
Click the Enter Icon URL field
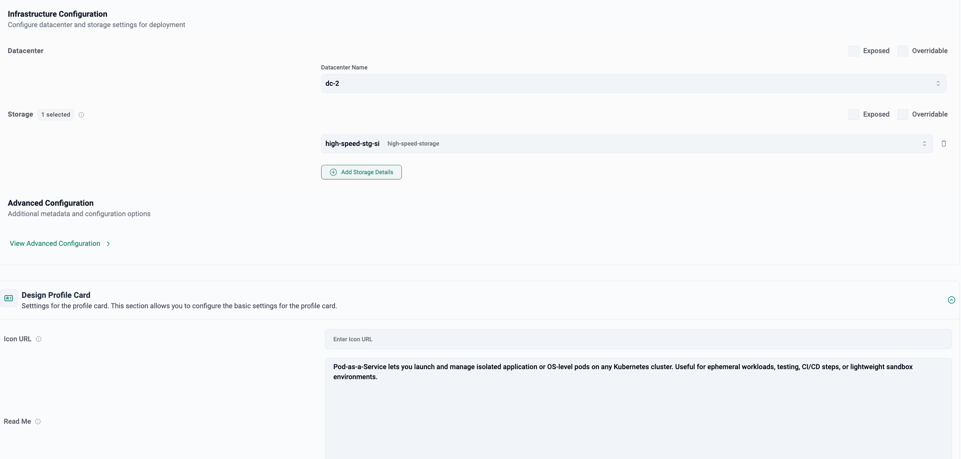(x=638, y=339)
